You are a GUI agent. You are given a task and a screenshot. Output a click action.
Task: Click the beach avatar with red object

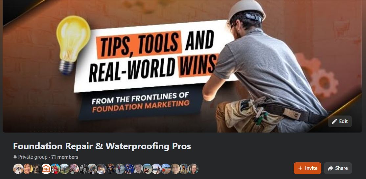pyautogui.click(x=166, y=169)
